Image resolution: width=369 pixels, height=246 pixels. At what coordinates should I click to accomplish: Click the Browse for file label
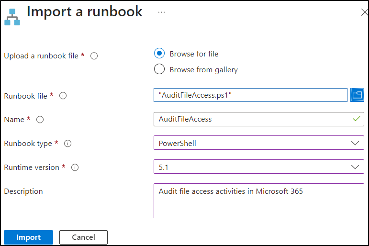coord(194,54)
